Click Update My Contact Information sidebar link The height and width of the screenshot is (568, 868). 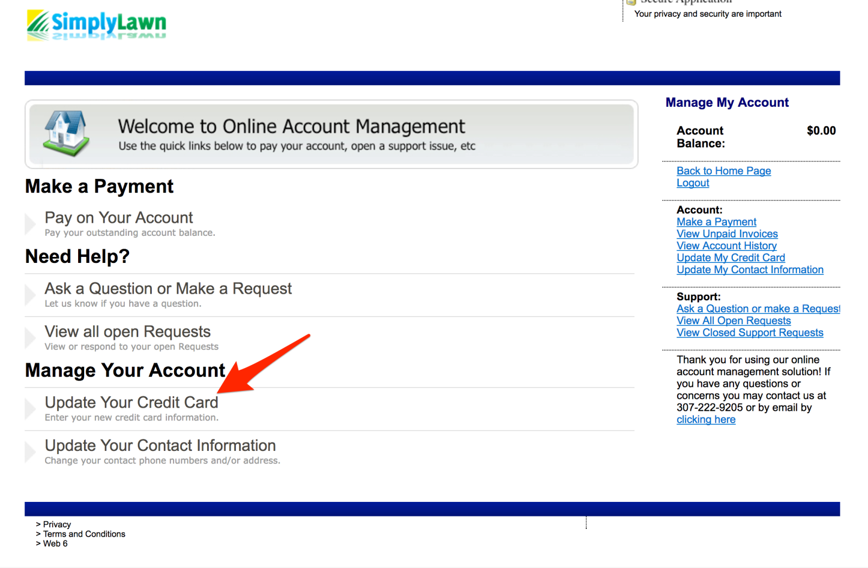pos(750,269)
